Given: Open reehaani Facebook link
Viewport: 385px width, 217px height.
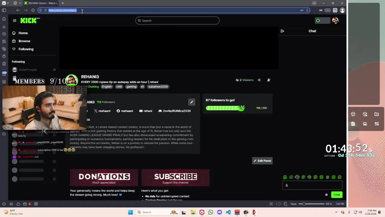Looking at the screenshot, I should [125, 111].
